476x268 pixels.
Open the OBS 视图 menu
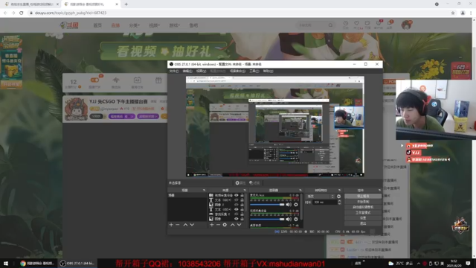tap(201, 71)
